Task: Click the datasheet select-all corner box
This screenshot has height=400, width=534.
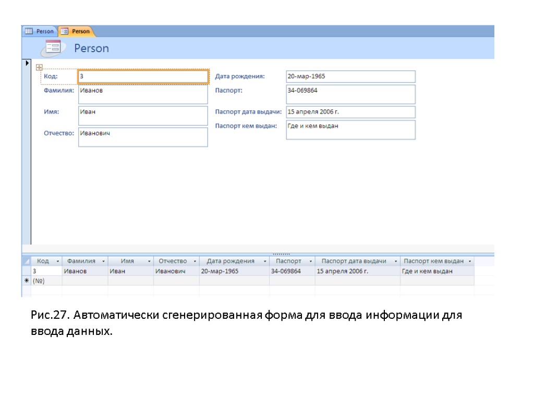Action: point(27,261)
